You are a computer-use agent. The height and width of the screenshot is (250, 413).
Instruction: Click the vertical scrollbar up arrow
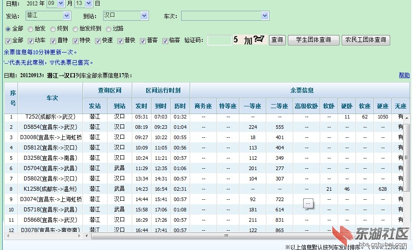click(x=407, y=118)
